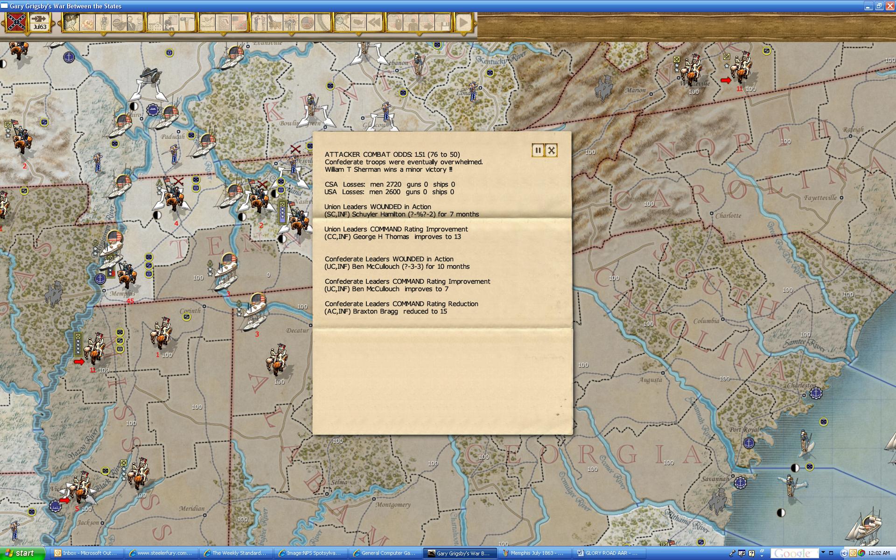
Task: Switch to GLORY ROAD AAR taskbar item
Action: click(609, 553)
